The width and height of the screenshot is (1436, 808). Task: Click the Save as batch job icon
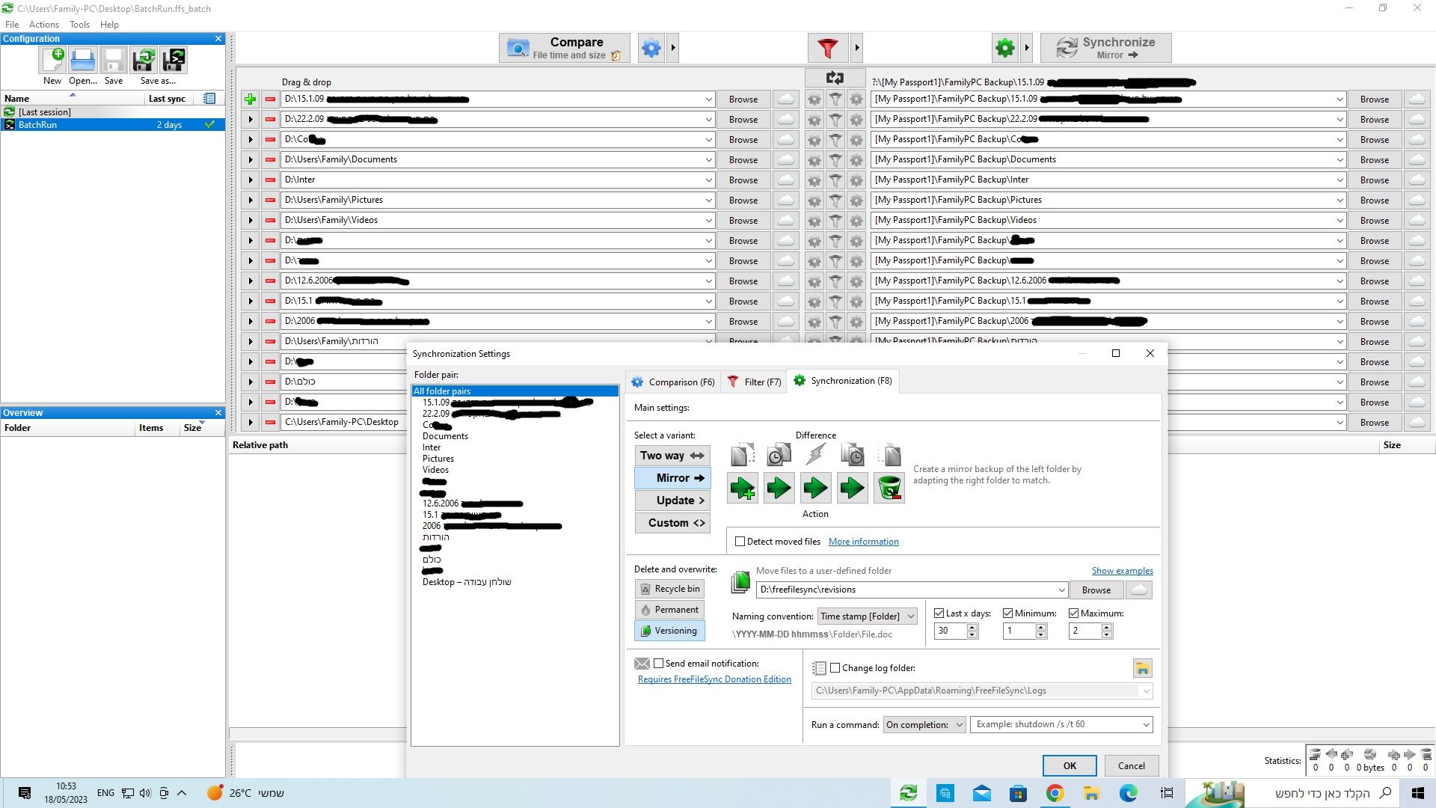coord(174,60)
